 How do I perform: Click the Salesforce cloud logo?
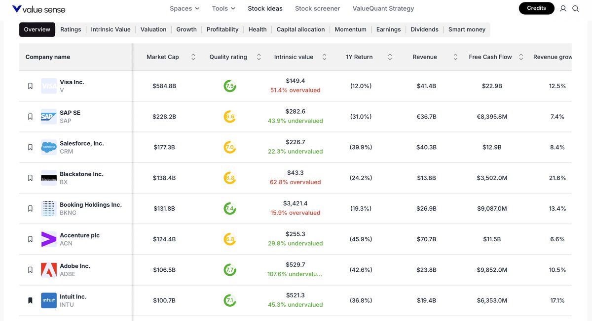tap(49, 147)
